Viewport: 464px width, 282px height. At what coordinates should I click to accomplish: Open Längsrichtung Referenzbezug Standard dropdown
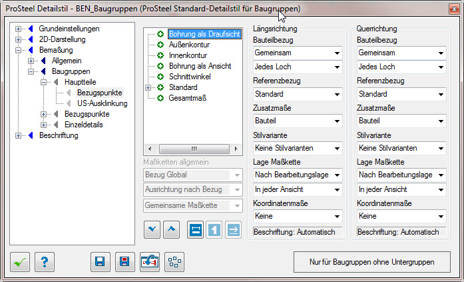pos(298,94)
